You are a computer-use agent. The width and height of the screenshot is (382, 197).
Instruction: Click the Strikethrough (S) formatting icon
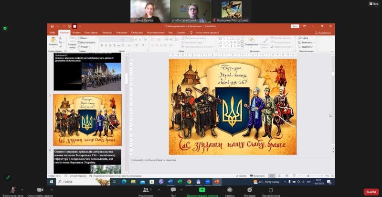click(x=115, y=45)
